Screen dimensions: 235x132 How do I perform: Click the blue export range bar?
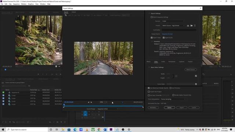tap(103, 106)
